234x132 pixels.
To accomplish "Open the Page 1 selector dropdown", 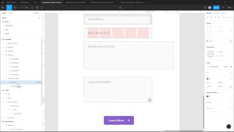I will tap(37, 13).
